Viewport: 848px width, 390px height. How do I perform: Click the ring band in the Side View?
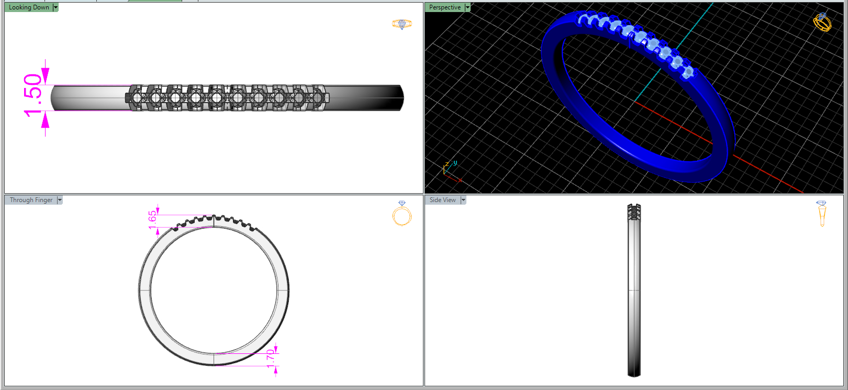point(634,291)
